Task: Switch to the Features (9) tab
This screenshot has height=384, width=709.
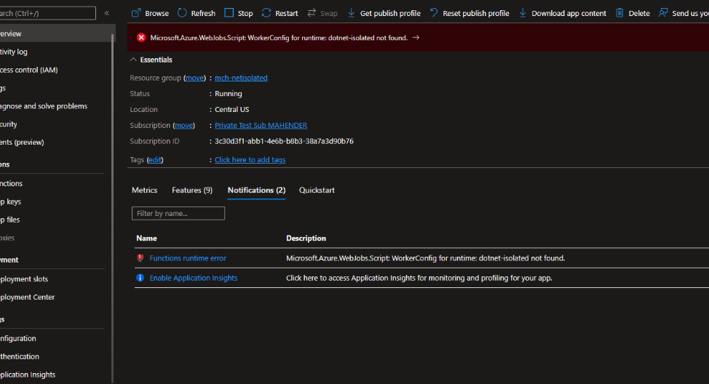Action: point(192,191)
